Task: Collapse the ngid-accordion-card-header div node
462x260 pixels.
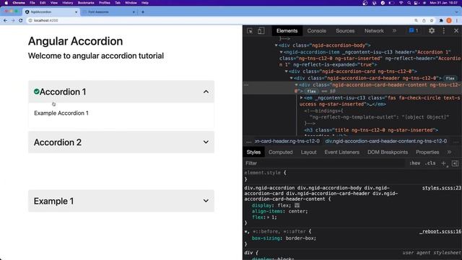Action: [x=292, y=78]
